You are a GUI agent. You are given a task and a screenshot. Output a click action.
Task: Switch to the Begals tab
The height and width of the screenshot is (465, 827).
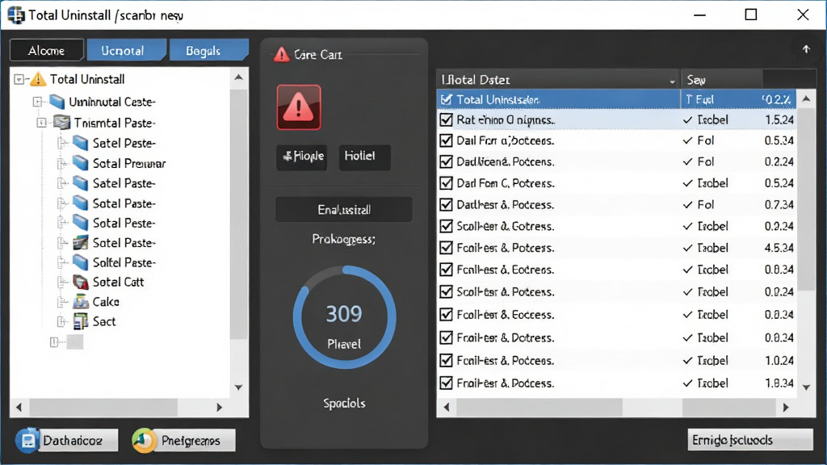[x=209, y=51]
